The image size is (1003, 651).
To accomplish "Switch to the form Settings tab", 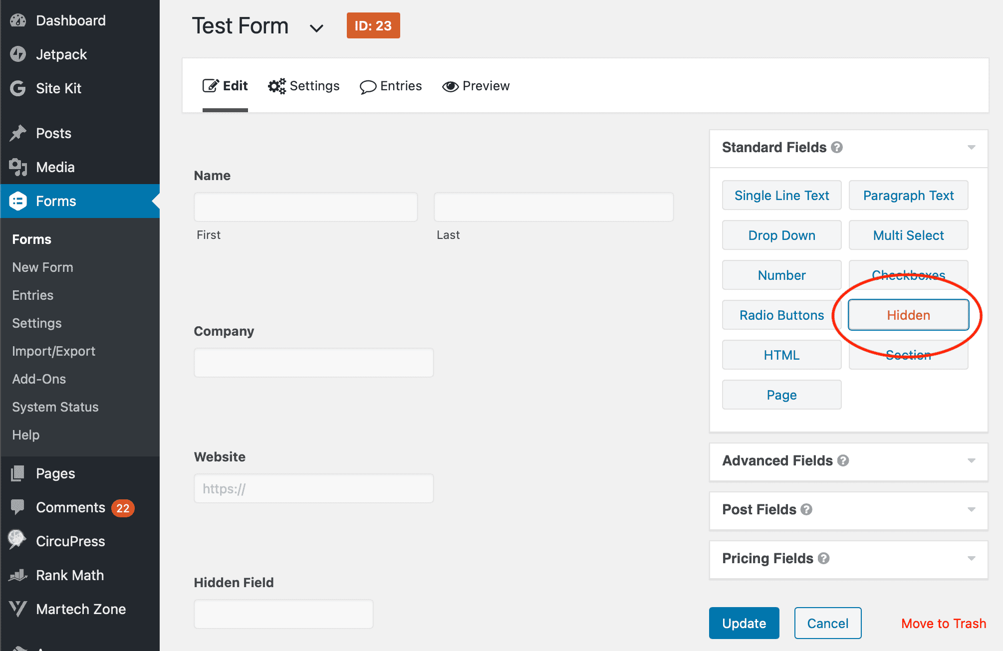I will 303,86.
